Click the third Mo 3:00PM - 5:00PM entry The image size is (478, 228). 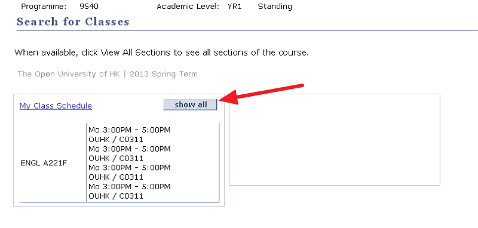pyautogui.click(x=130, y=168)
